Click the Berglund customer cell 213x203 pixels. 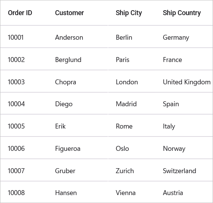click(68, 60)
